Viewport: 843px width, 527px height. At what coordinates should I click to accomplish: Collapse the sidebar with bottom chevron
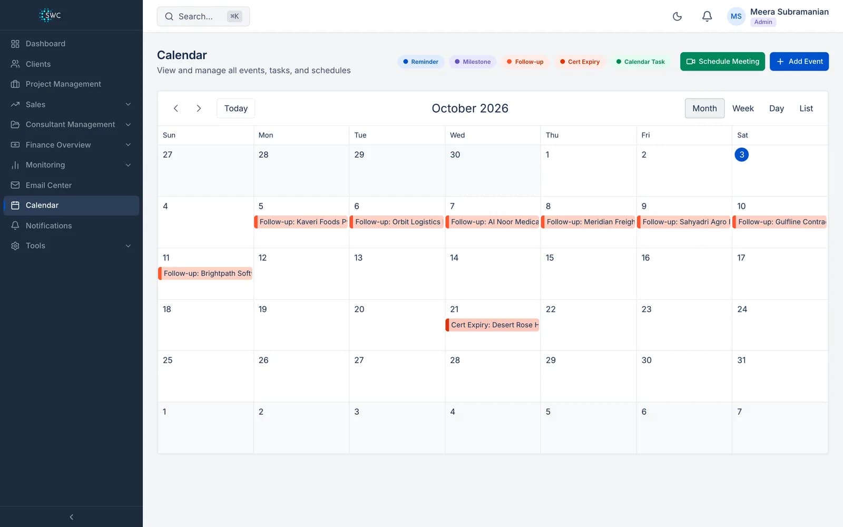point(71,517)
